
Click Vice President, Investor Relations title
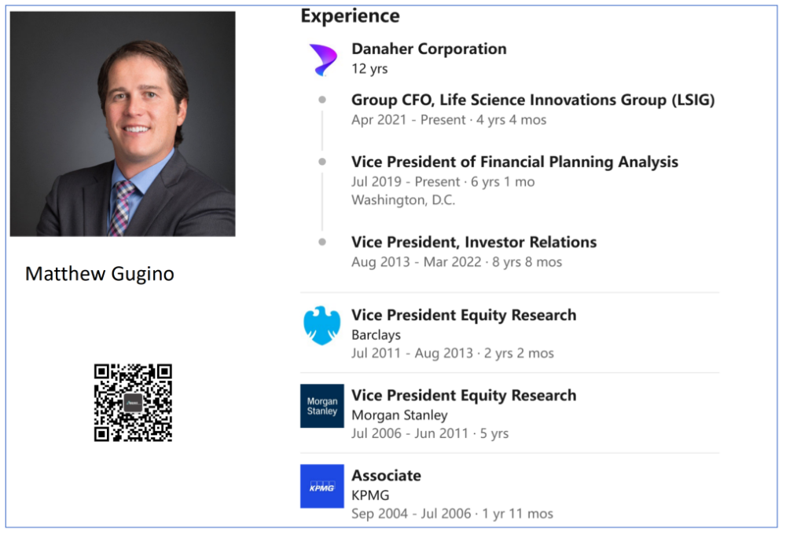[473, 242]
